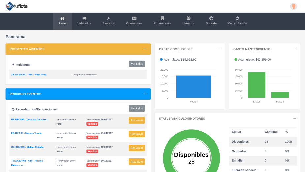Click Actualizar for F1: PPC096 renewal
This screenshot has height=172, width=305.
[x=137, y=120]
